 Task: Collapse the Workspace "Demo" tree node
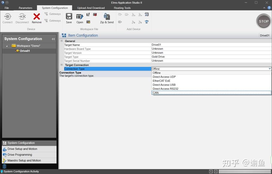(x=7, y=46)
